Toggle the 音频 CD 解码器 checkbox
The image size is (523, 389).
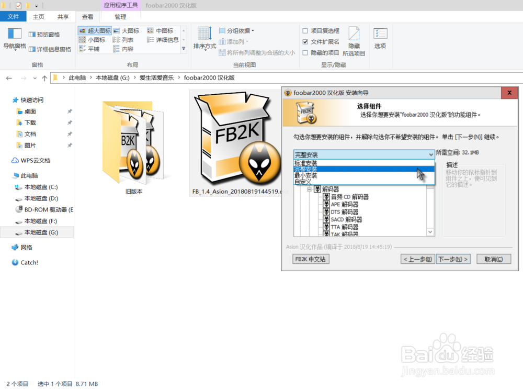[326, 197]
